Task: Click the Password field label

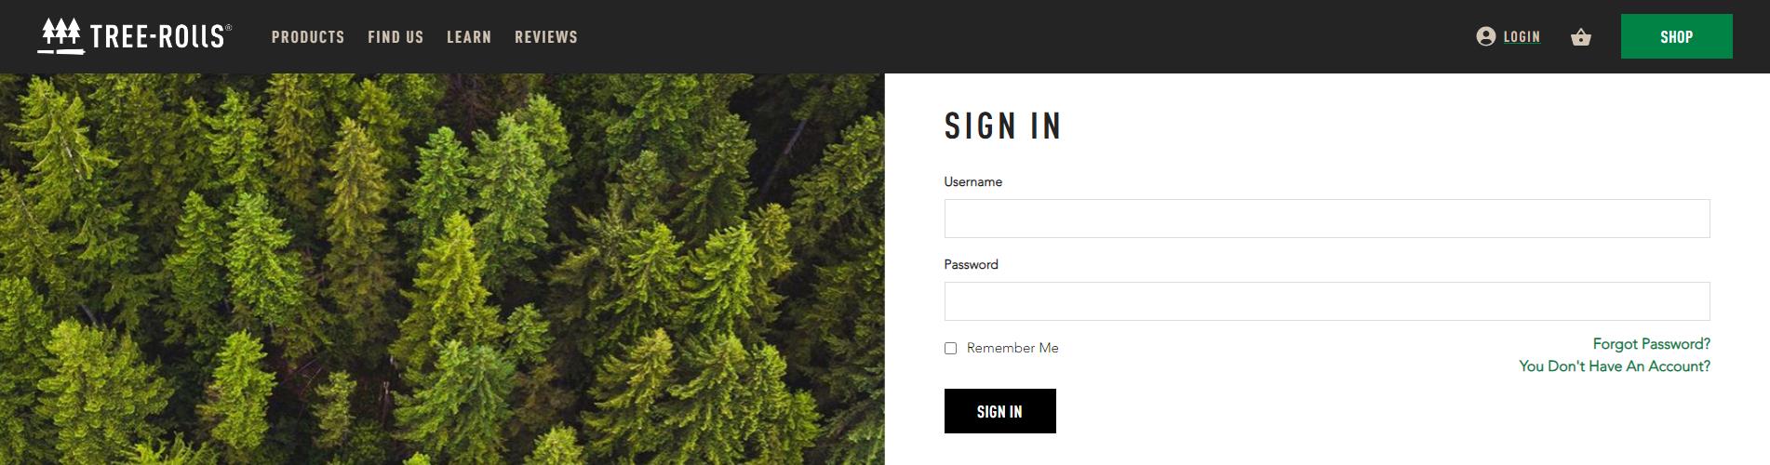Action: click(971, 265)
